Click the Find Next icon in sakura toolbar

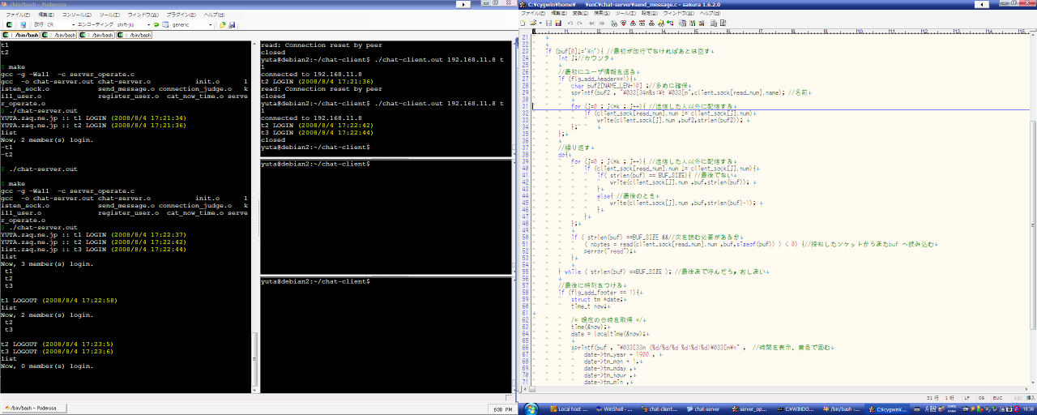(x=623, y=24)
